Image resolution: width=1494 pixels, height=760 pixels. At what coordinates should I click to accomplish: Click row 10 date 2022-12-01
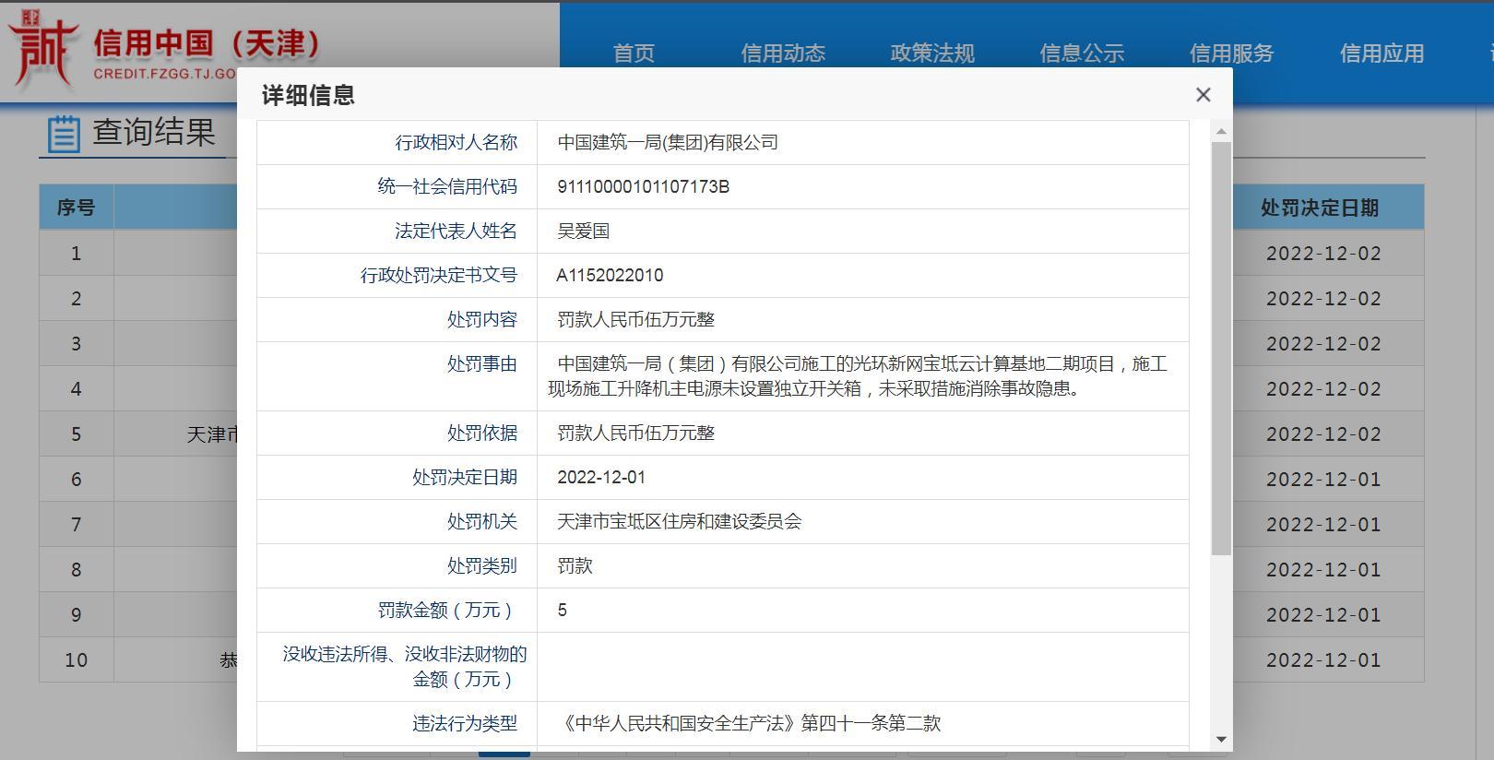pyautogui.click(x=1323, y=660)
